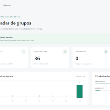Open the Visão geral breadcrumb
Screen dimensions: 110x110
pyautogui.click(x=6, y=5)
